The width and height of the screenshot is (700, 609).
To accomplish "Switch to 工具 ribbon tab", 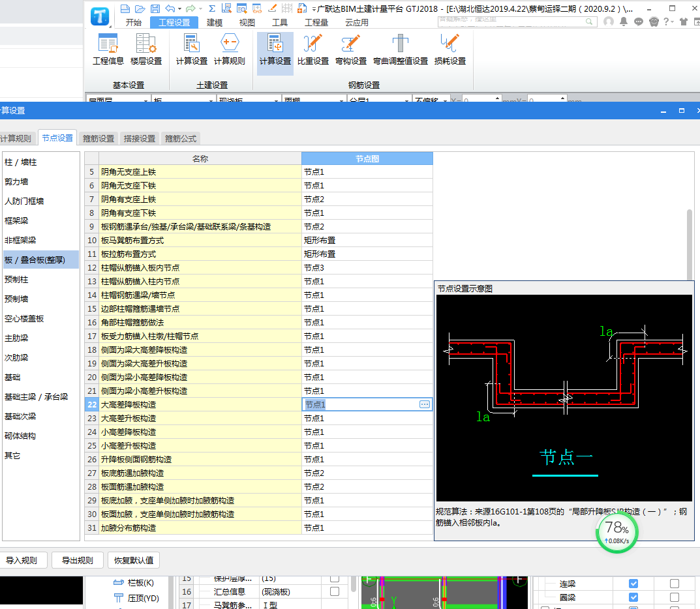I will pyautogui.click(x=279, y=22).
